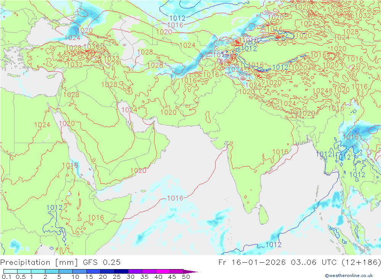Click the '25' legend scale label
Screen dimensions: 381x279
click(117, 277)
